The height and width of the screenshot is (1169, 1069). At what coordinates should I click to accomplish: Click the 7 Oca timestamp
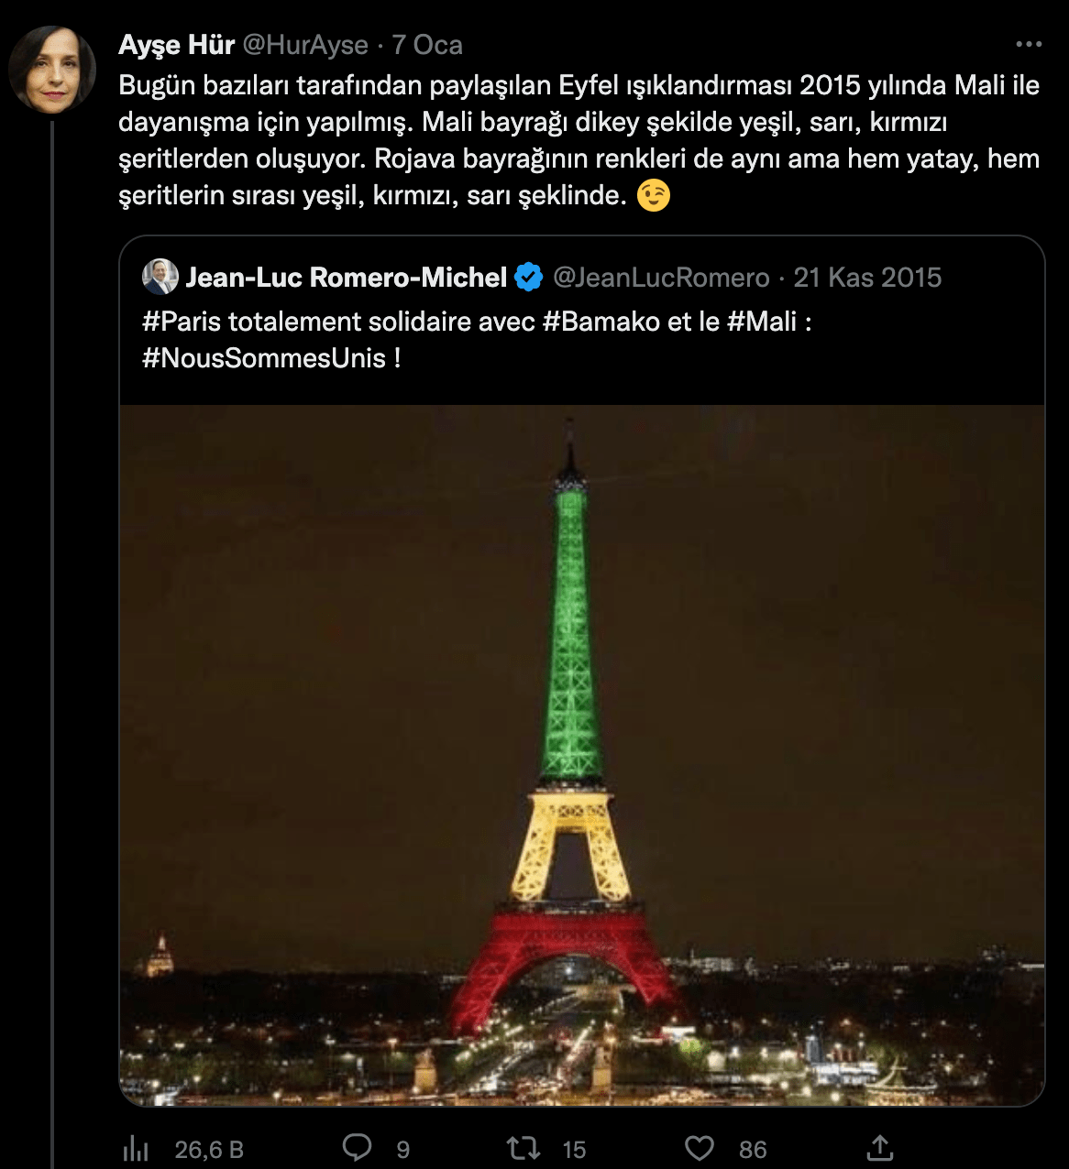coord(427,44)
